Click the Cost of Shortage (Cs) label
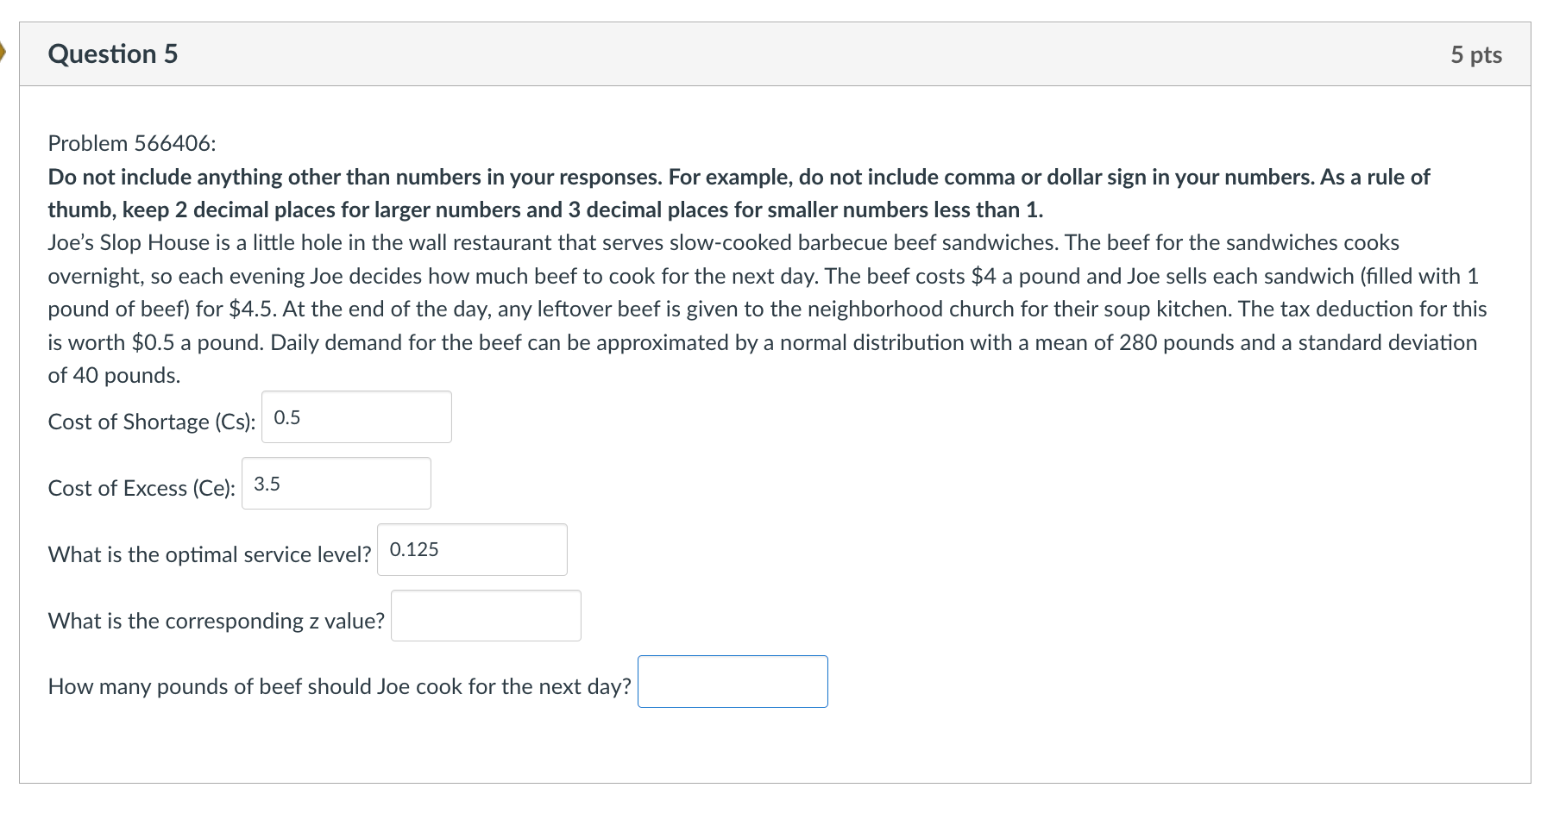1547x813 pixels. click(152, 422)
